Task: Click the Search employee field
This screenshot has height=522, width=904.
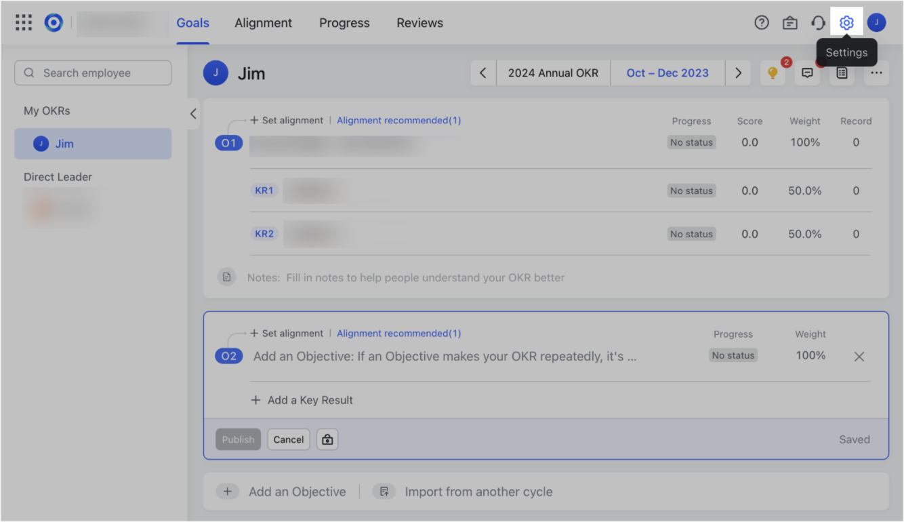Action: pyautogui.click(x=93, y=73)
